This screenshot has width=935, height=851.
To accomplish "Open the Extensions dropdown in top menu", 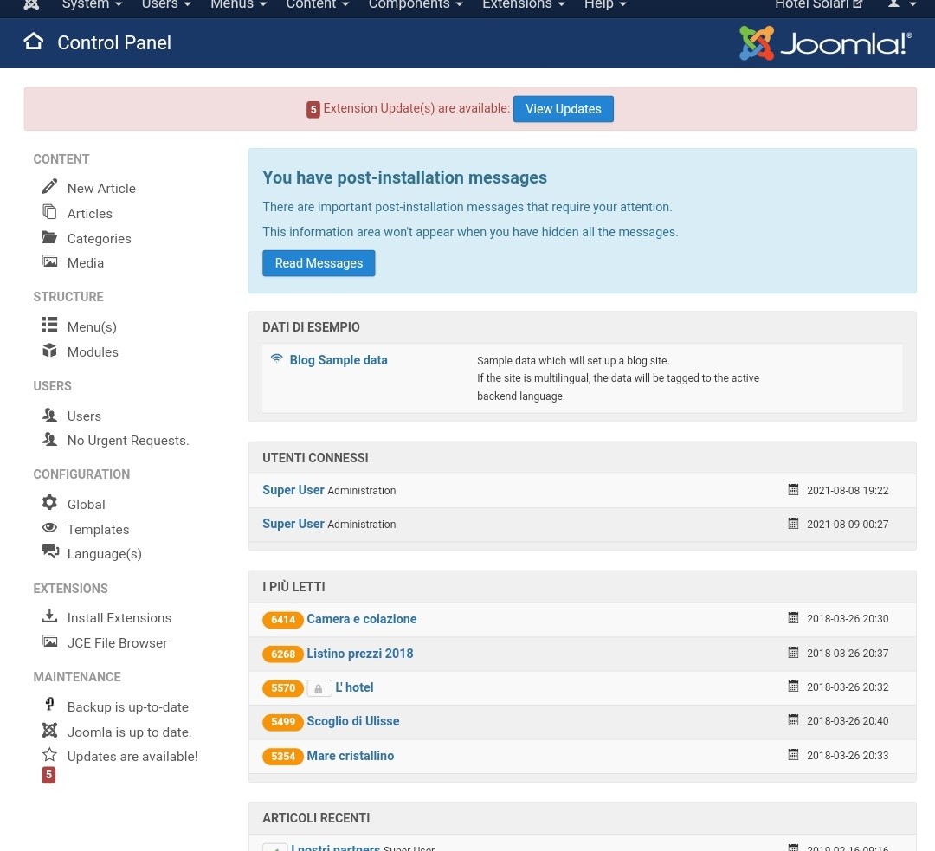I will coord(524,4).
